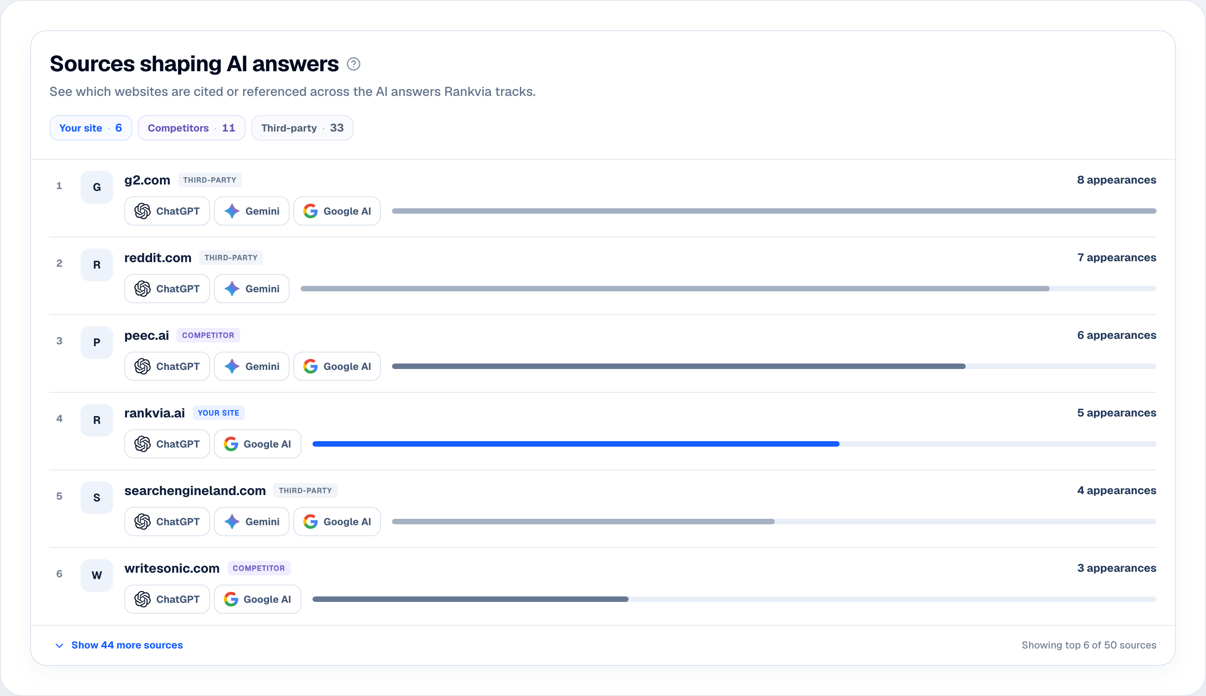Click ChatGPT chip in searchengineland.com row
This screenshot has width=1206, height=696.
[x=167, y=522]
